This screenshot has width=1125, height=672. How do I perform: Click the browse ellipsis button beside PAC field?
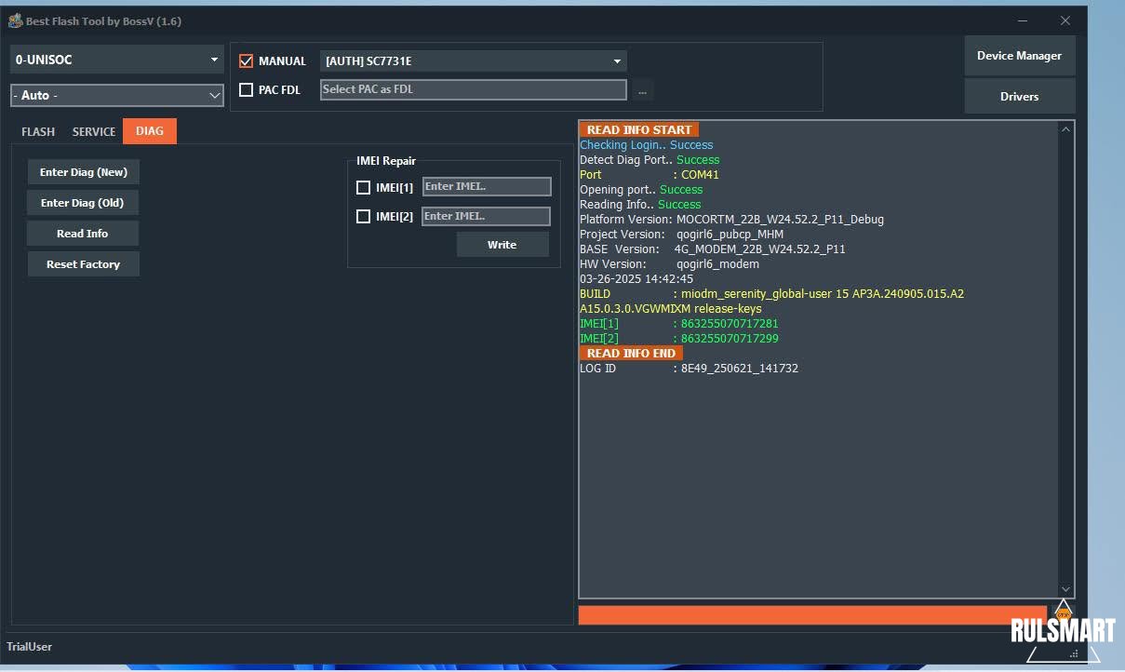pos(642,90)
